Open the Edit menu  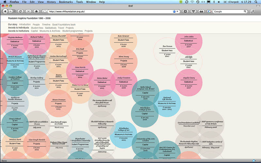pos(32,2)
